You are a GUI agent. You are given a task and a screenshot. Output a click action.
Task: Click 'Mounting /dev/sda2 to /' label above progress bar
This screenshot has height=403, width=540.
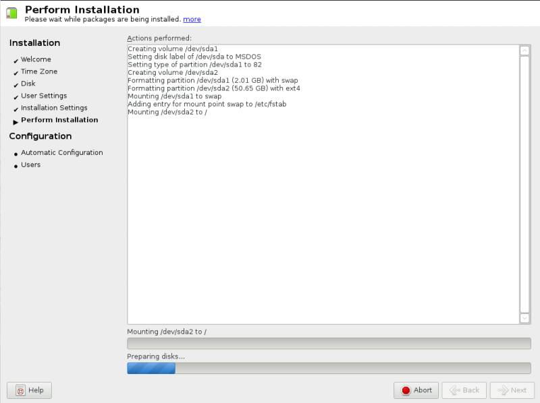pyautogui.click(x=167, y=332)
